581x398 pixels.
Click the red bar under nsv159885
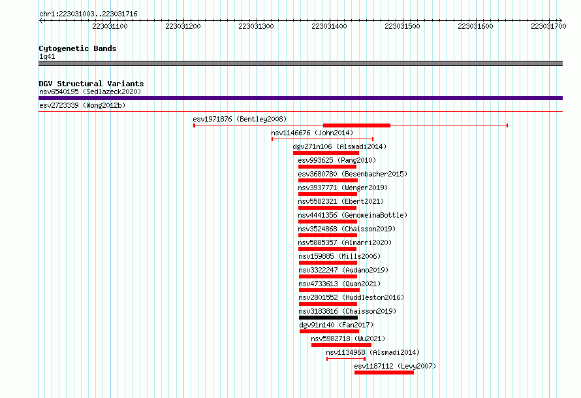(x=328, y=263)
